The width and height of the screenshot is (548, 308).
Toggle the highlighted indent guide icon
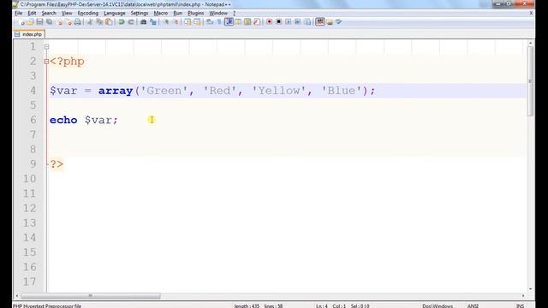coord(229,22)
